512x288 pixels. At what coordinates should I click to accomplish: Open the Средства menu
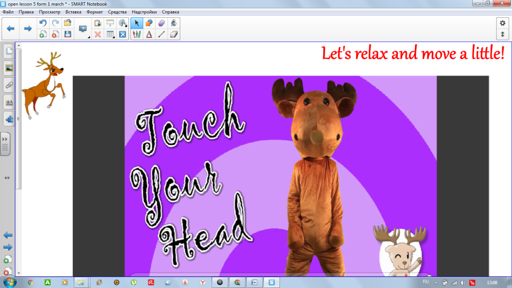click(x=117, y=12)
